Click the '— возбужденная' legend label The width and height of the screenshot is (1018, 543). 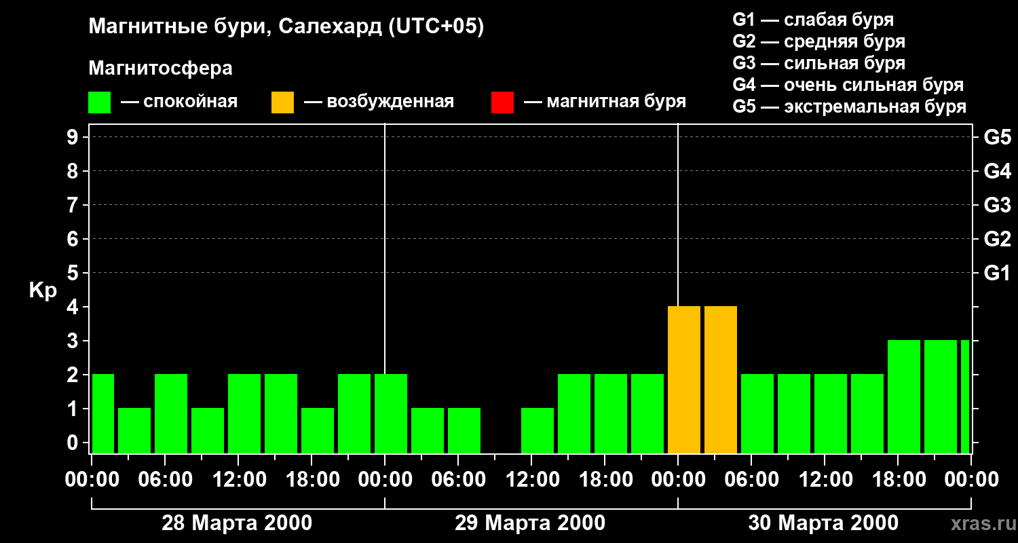click(x=379, y=102)
